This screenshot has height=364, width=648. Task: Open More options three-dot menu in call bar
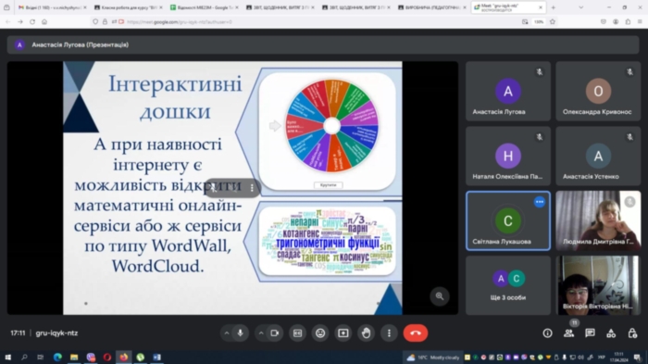click(x=389, y=333)
